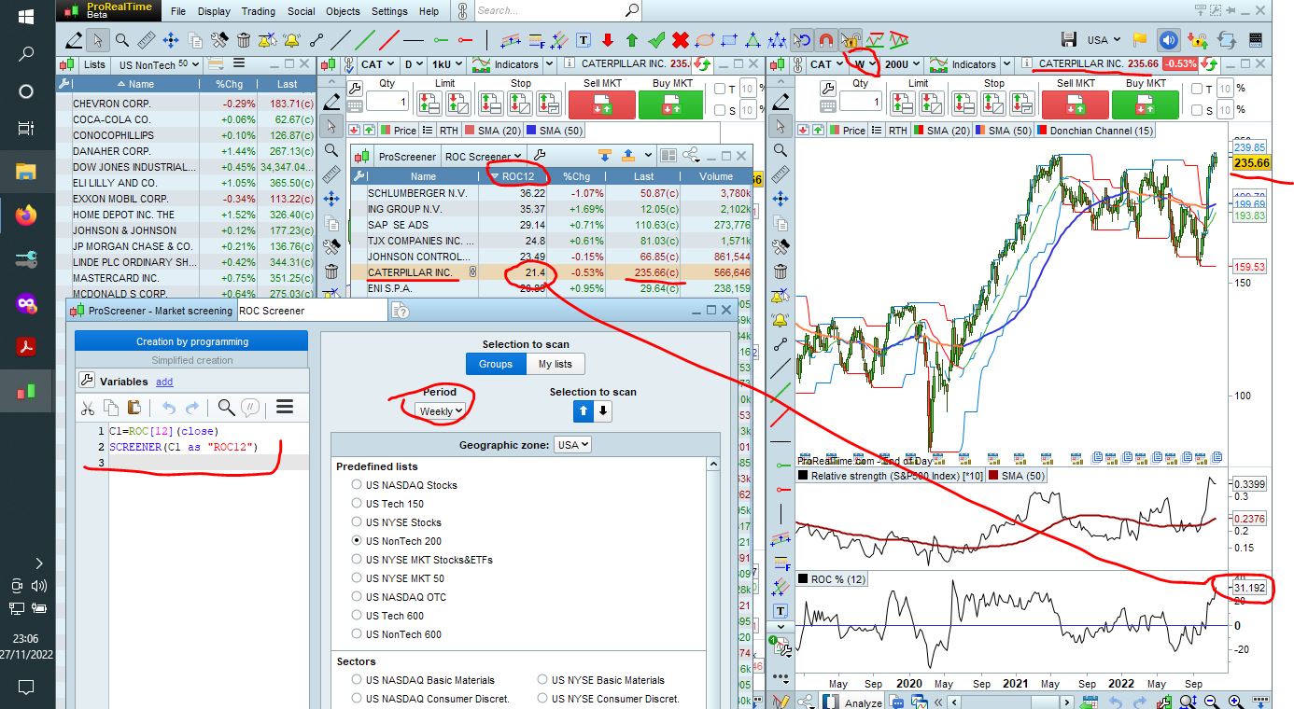Image resolution: width=1294 pixels, height=709 pixels.
Task: Focus the Search field in top bar
Action: pos(556,11)
